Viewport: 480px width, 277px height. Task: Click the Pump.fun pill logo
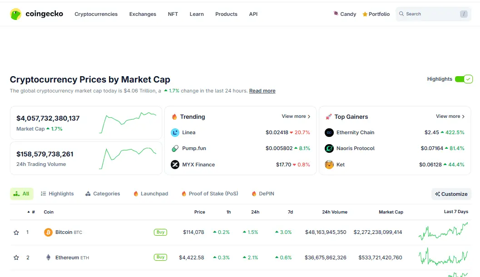(x=175, y=148)
